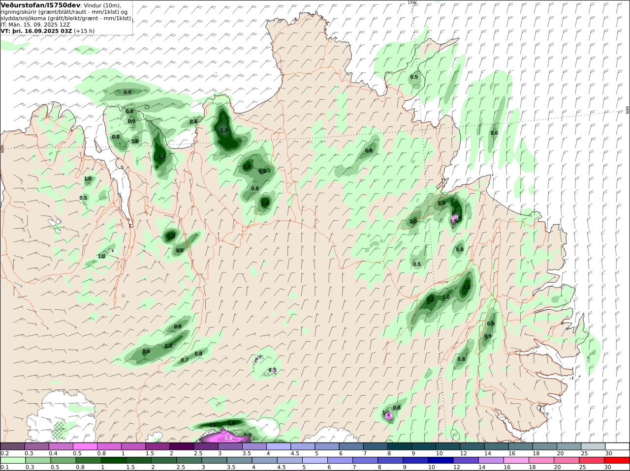The height and width of the screenshot is (471, 630).
Task: Click the red 30 swatch in rain legend
Action: point(617,460)
